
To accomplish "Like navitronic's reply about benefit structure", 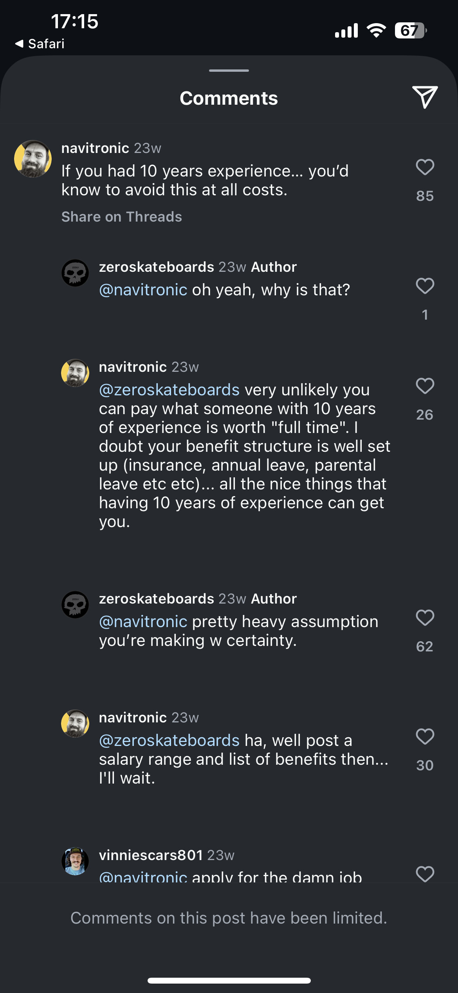I will coord(425,386).
